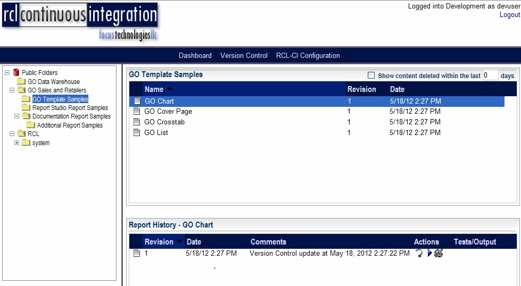
Task: Click the report icon beside GO Cover Page
Action: [137, 111]
